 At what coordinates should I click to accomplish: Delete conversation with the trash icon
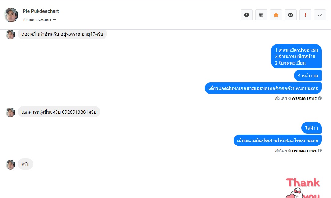pos(261,15)
